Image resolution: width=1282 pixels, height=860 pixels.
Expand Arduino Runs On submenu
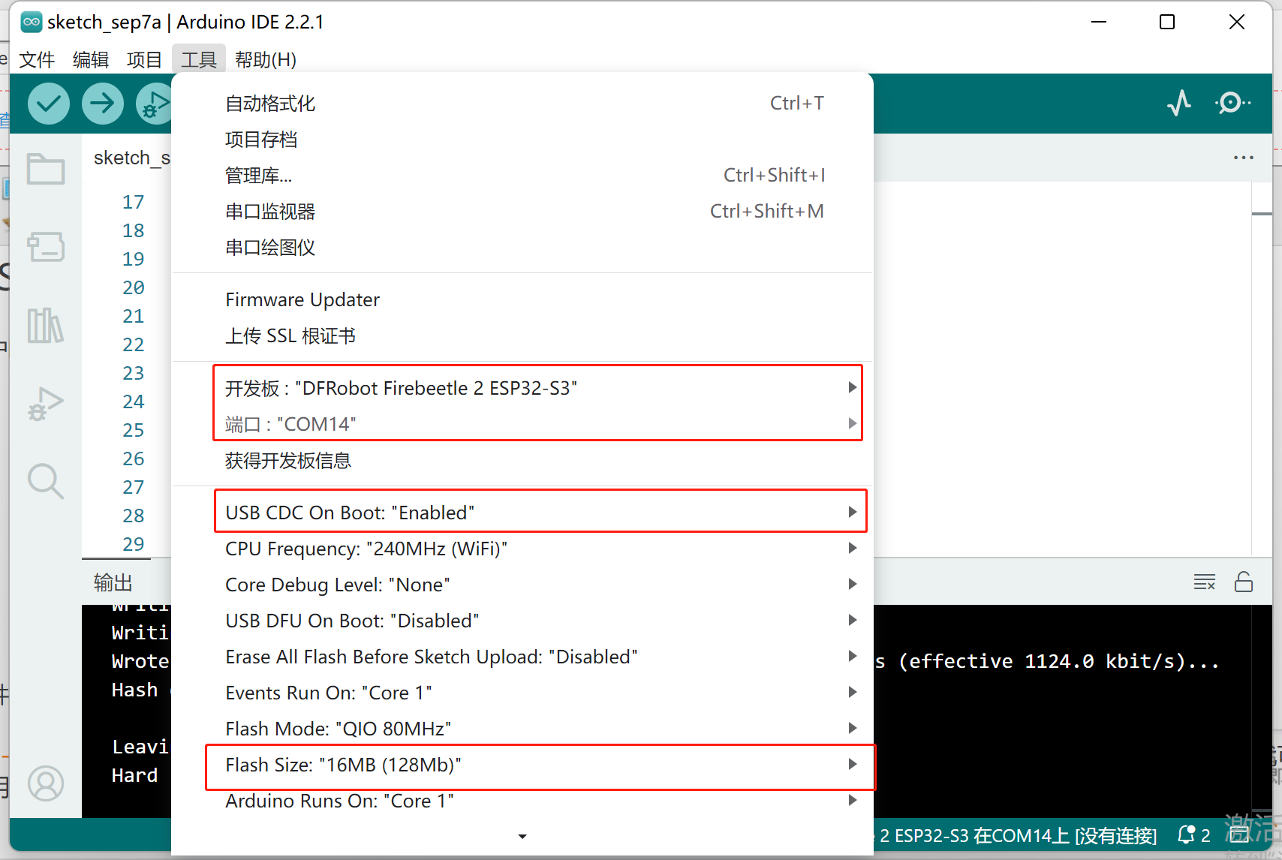(x=522, y=801)
